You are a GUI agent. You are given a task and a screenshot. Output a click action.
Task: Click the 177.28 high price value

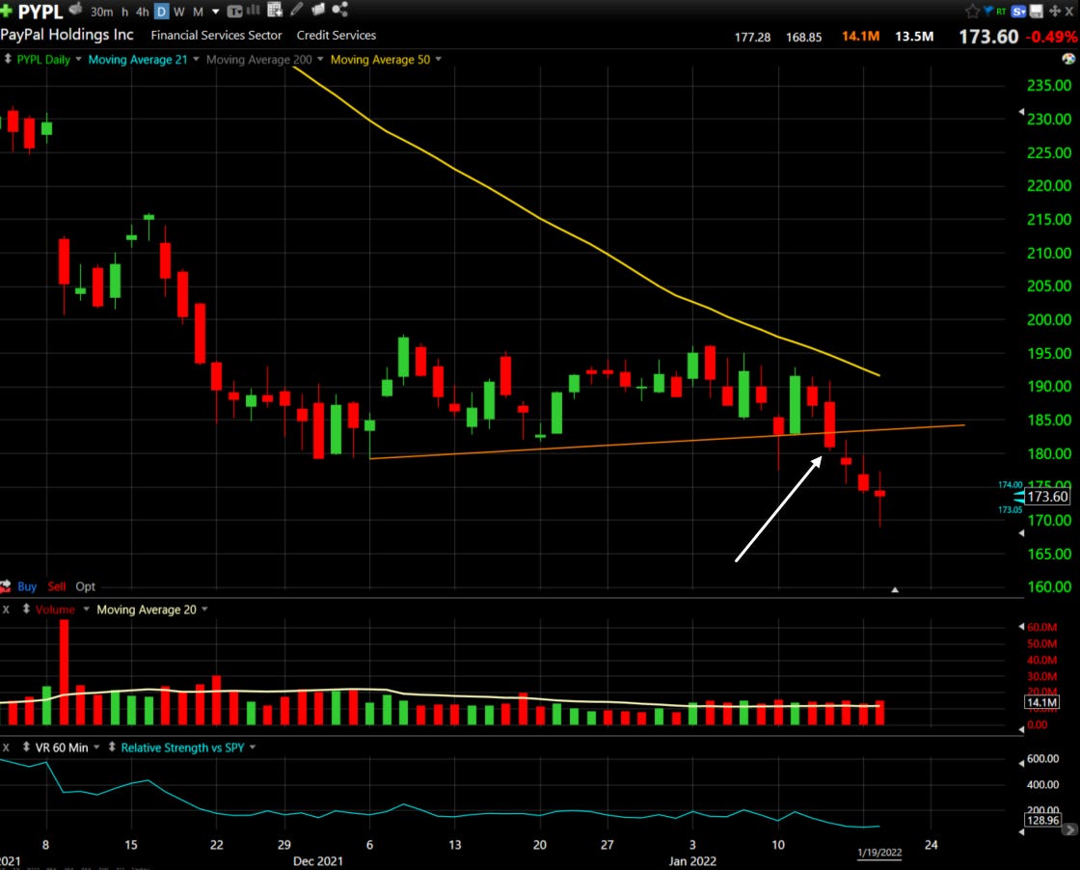click(752, 38)
